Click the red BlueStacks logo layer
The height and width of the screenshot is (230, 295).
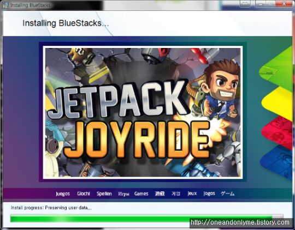tap(279, 132)
